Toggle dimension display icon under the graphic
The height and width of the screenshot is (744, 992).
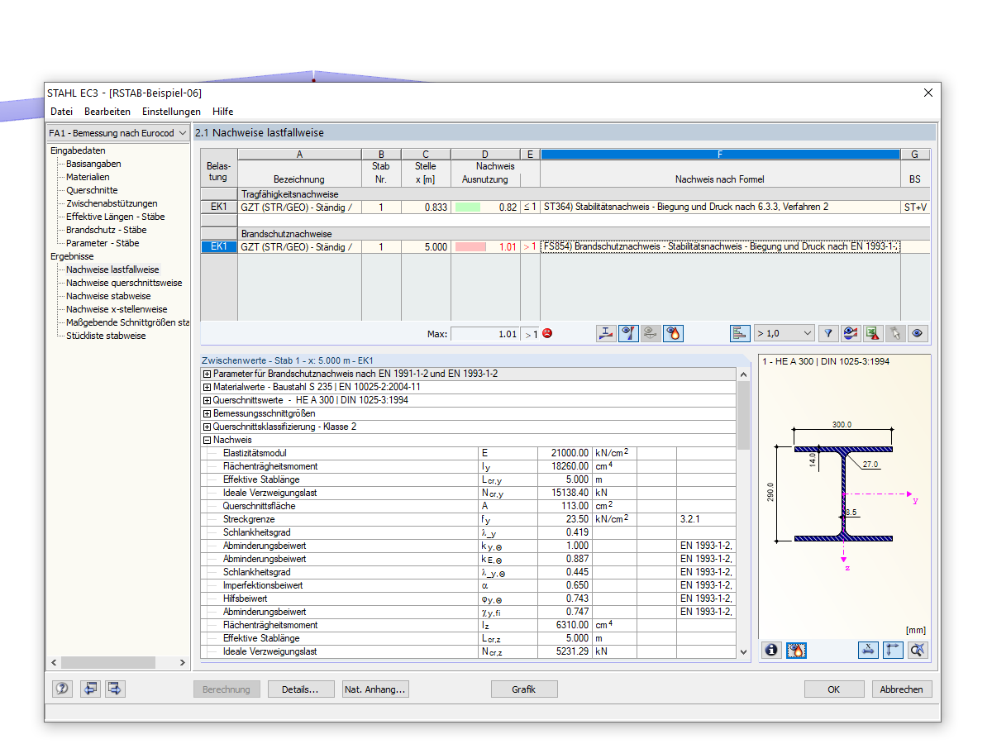tap(869, 650)
